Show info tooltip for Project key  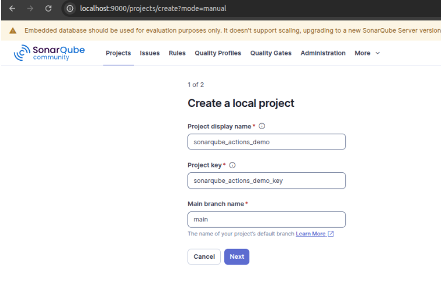tap(232, 165)
